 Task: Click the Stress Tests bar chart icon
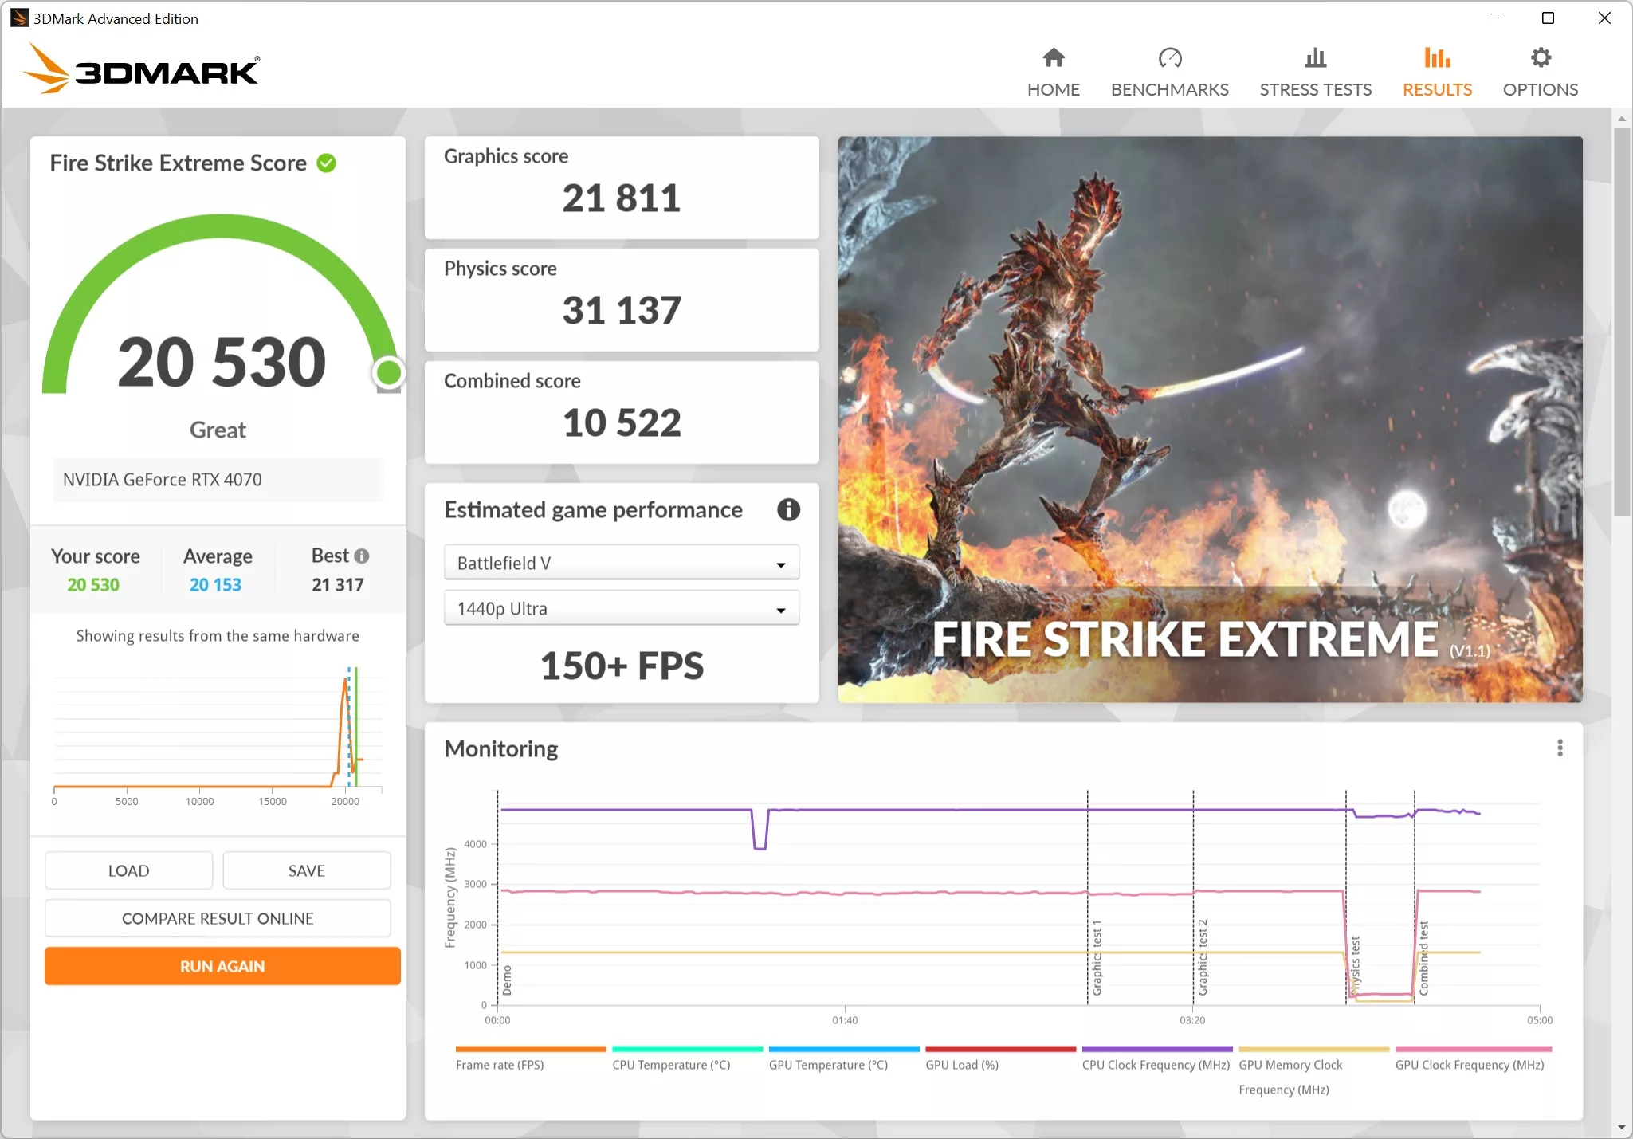1314,57
